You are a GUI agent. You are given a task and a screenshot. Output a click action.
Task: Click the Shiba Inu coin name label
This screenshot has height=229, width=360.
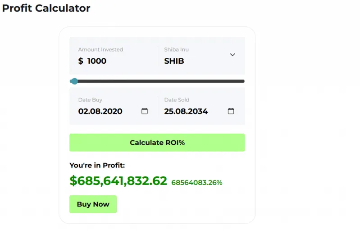tap(176, 49)
